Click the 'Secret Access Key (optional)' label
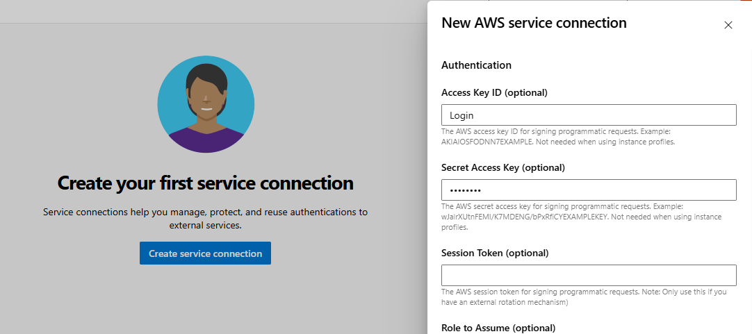This screenshot has height=334, width=752. pyautogui.click(x=503, y=168)
